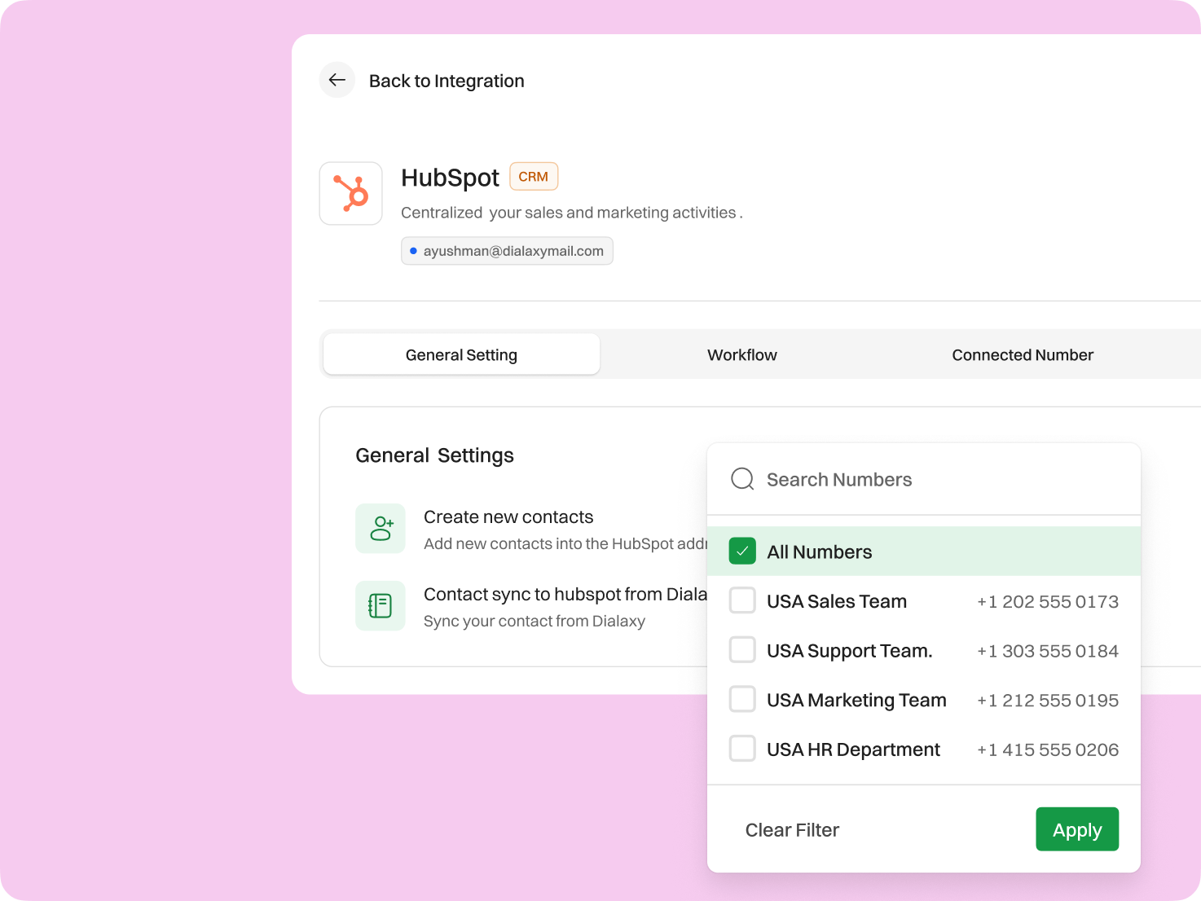Click the Contact sync address book icon
This screenshot has width=1201, height=901.
tap(380, 605)
